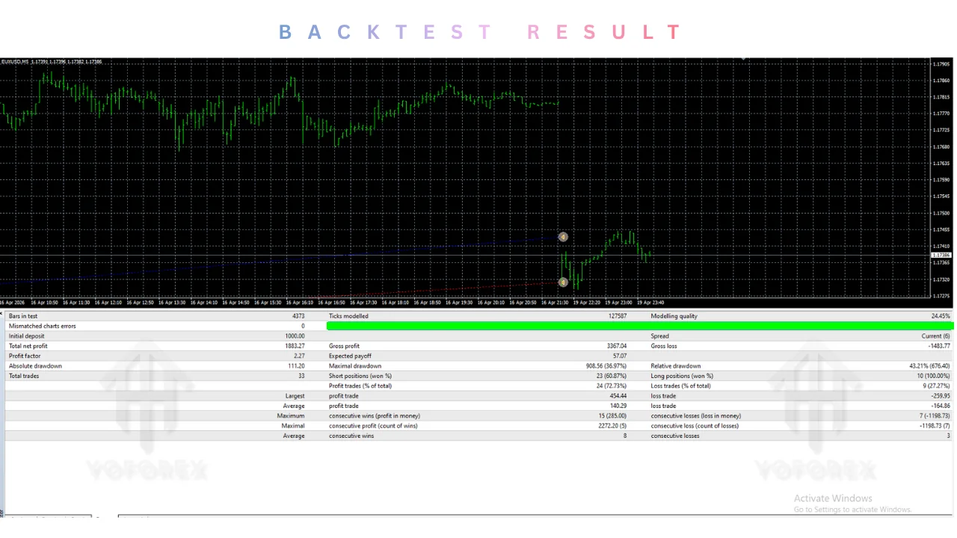Select the Ticks modelled value 127587
The height and width of the screenshot is (538, 957).
[x=617, y=316]
